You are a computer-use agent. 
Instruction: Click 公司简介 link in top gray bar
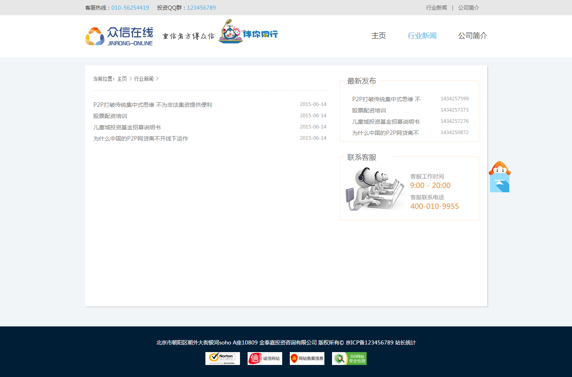tap(468, 8)
